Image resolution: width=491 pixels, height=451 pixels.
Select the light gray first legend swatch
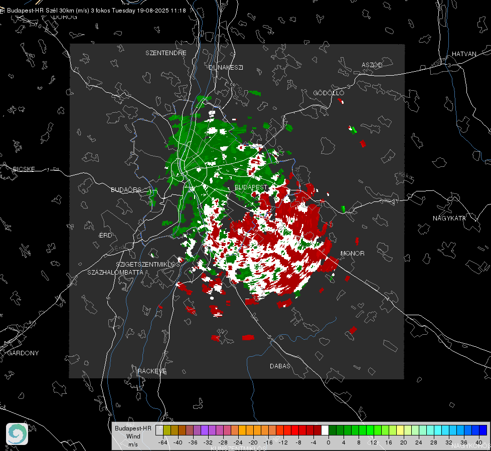point(159,430)
